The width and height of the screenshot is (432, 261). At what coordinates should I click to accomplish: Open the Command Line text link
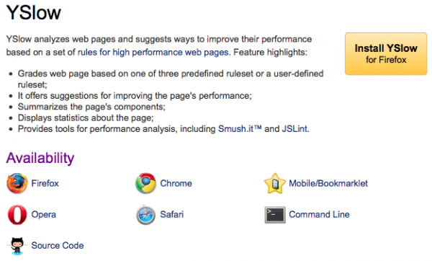319,214
